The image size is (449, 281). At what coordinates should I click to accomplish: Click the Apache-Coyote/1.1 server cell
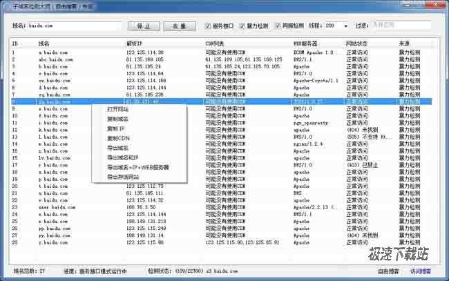pyautogui.click(x=316, y=81)
